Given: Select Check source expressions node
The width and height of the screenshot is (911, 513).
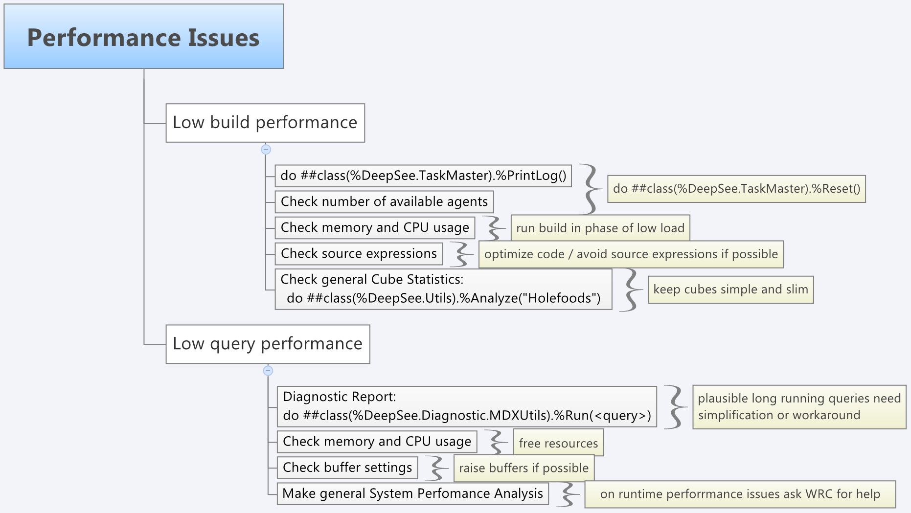Looking at the screenshot, I should (359, 253).
